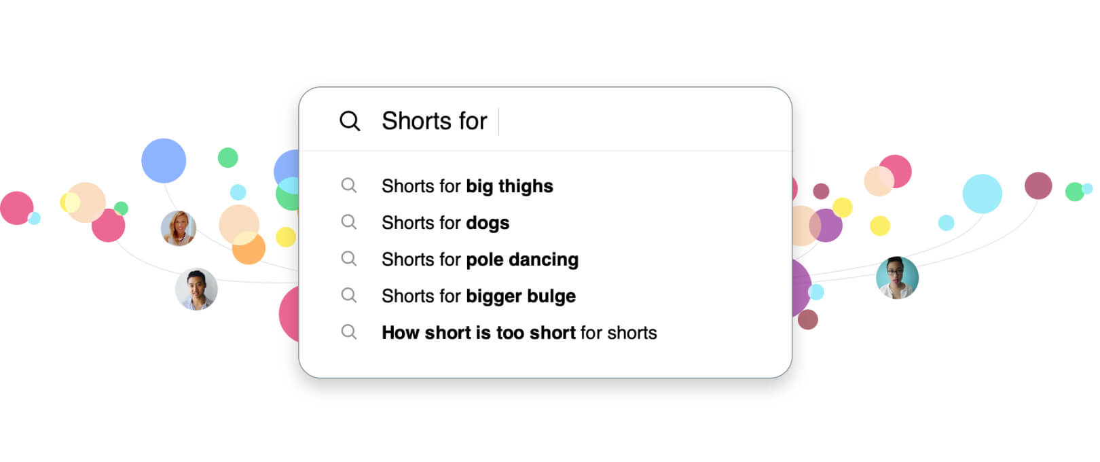Screen dimensions: 1100x462
Task: Open "How short is too short for shorts"
Action: pos(519,333)
